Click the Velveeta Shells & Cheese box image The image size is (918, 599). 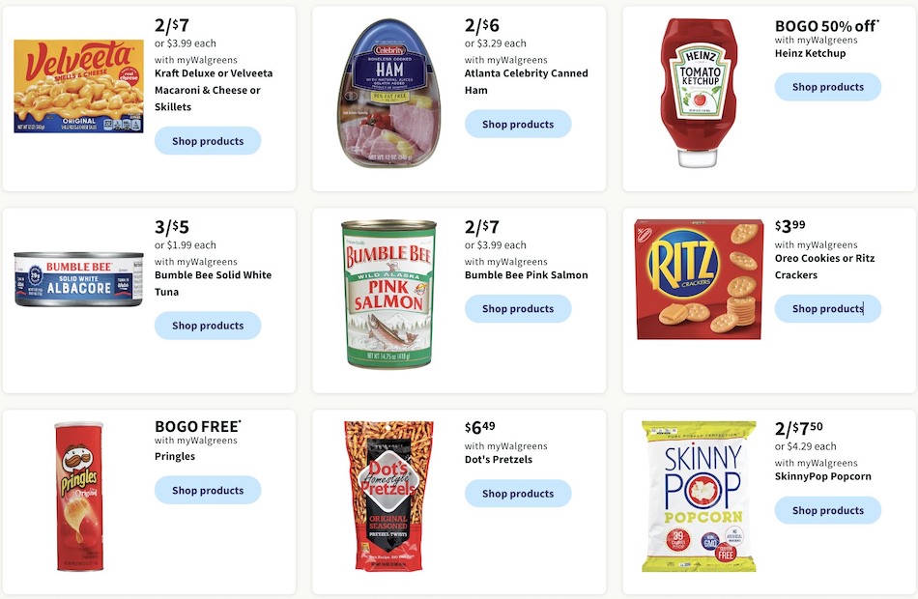pos(78,86)
